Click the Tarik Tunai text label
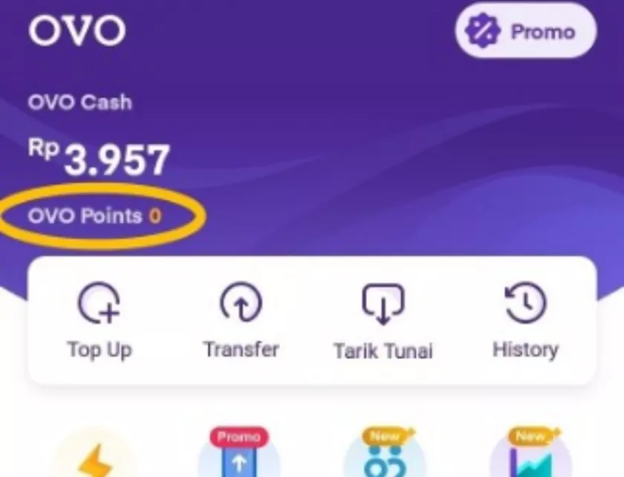Viewport: 624px width, 477px height. [383, 351]
